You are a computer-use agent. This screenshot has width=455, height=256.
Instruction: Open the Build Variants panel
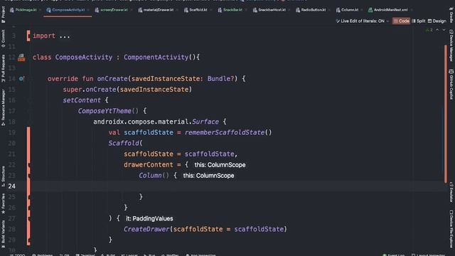pyautogui.click(x=3, y=234)
